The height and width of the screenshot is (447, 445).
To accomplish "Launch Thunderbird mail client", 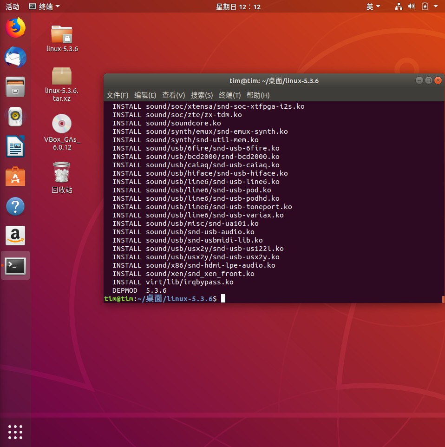I will 15,58.
